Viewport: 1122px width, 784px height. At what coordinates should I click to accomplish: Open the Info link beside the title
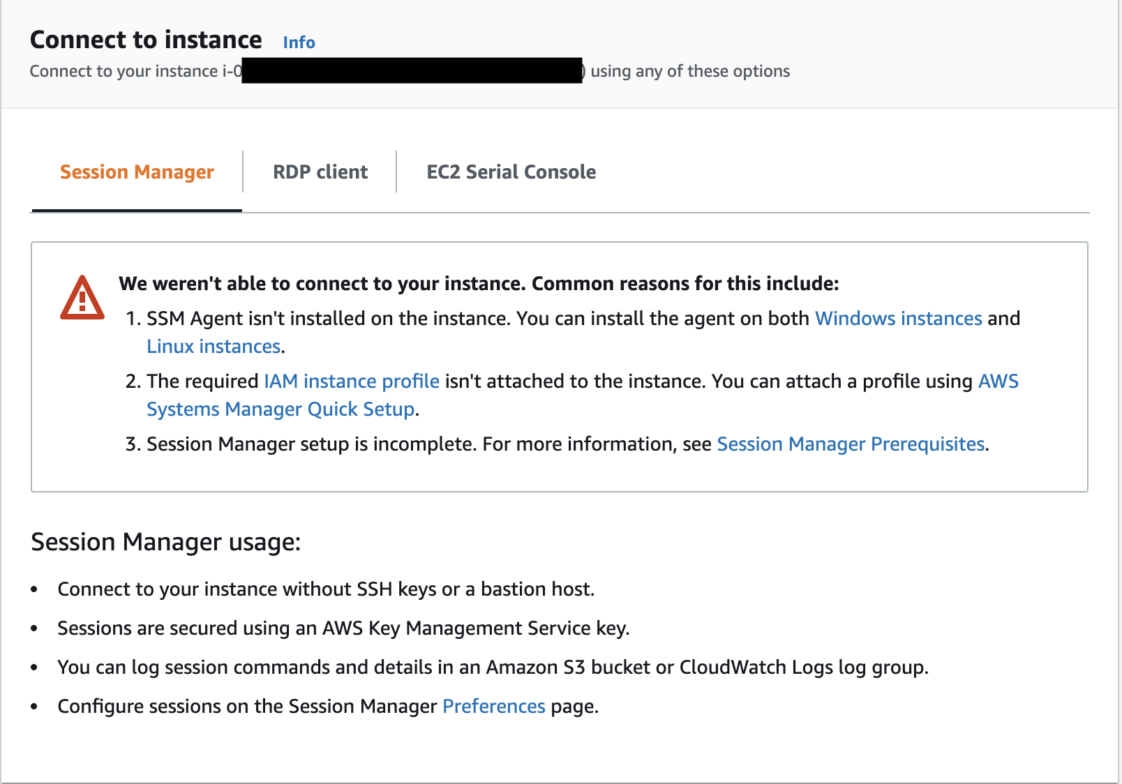(x=299, y=43)
